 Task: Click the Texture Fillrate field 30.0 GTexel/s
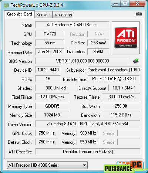[x=121, y=97]
